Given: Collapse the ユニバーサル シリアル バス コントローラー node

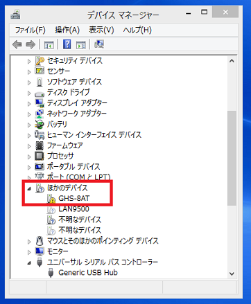Looking at the screenshot, I should [x=29, y=263].
